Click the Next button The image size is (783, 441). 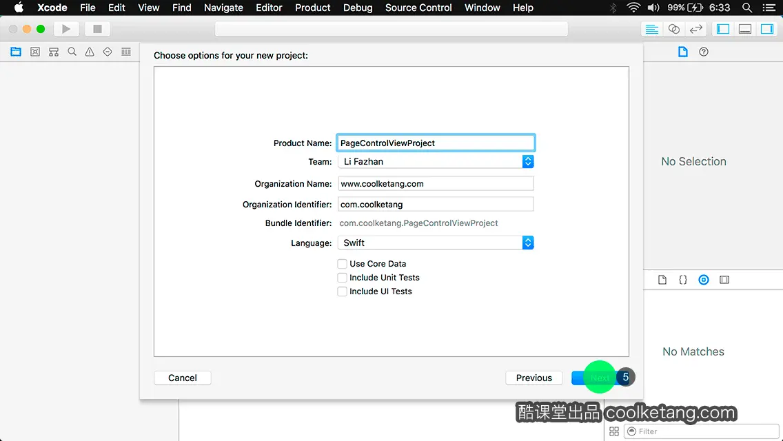click(x=600, y=378)
